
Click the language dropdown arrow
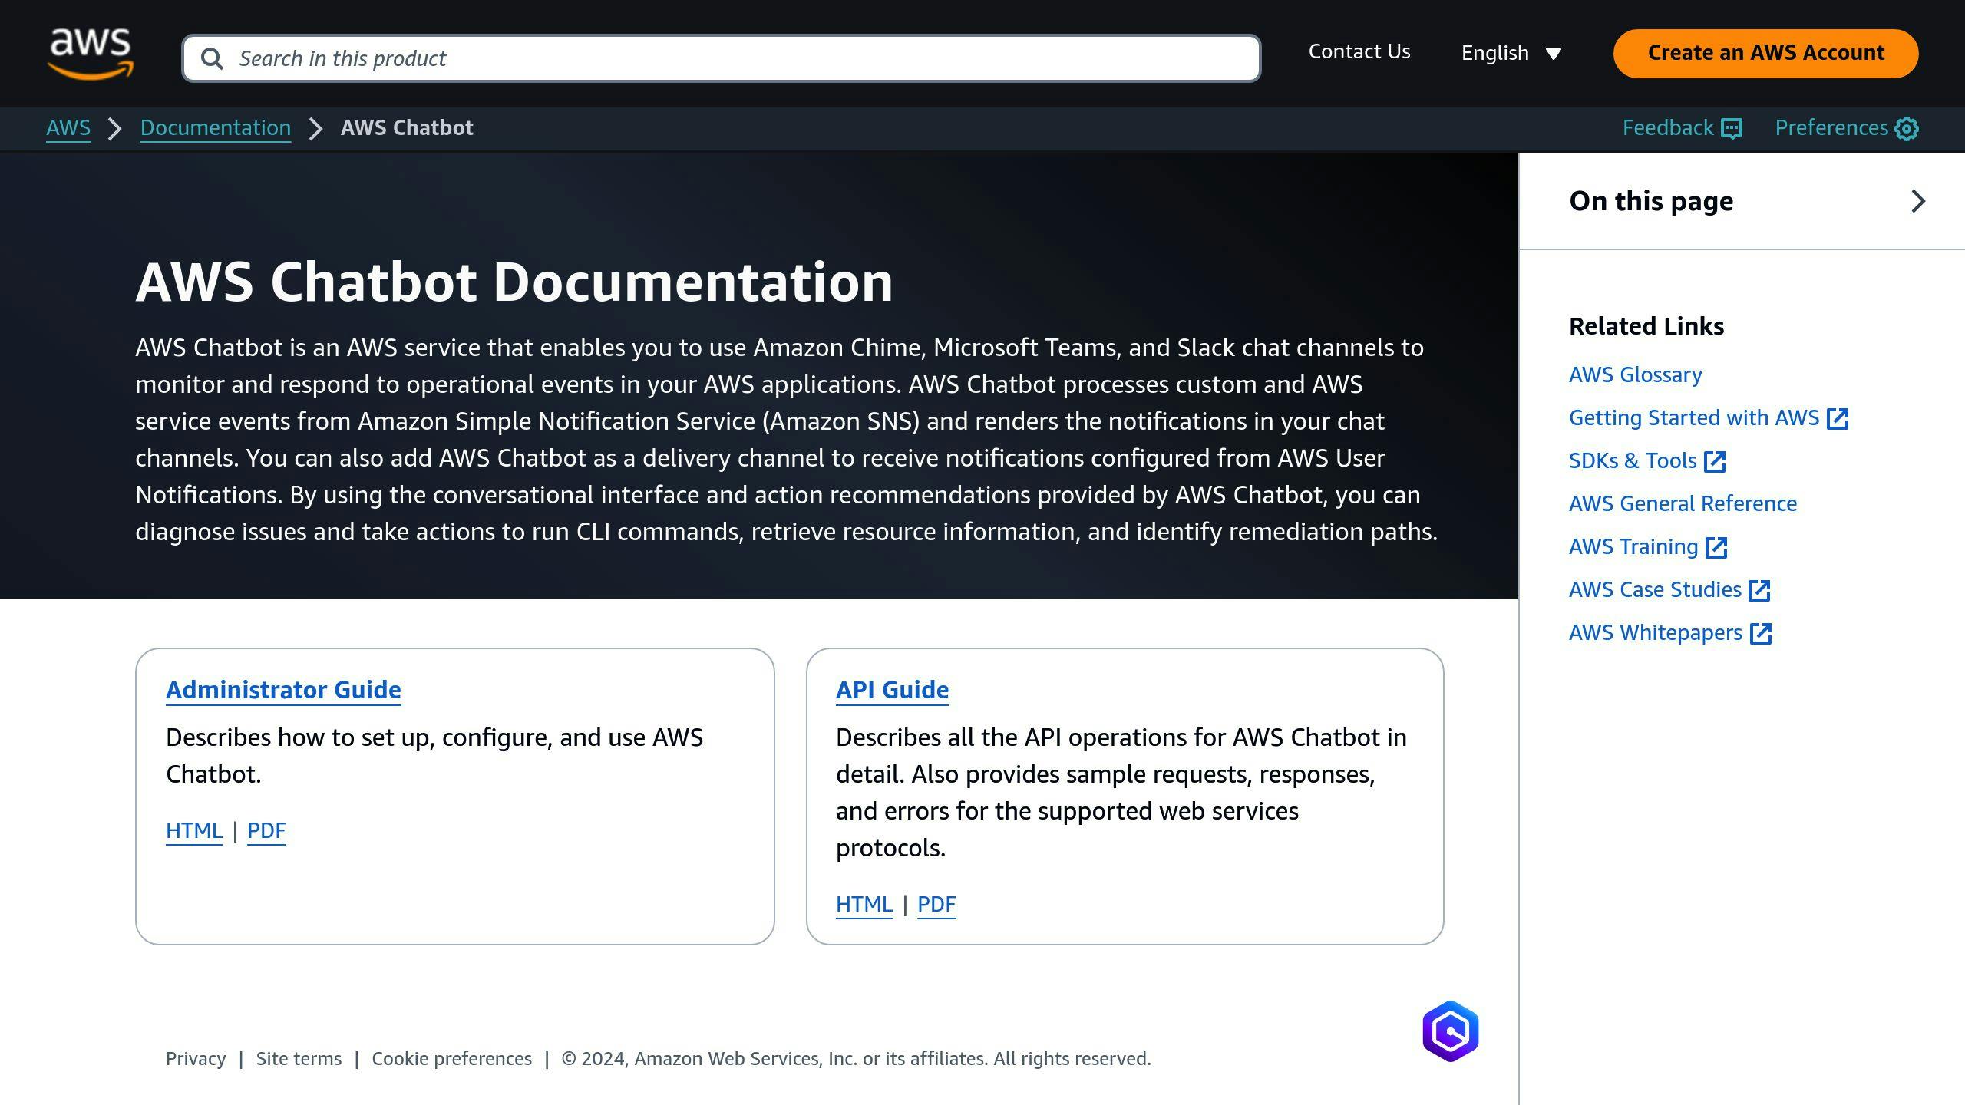[x=1554, y=54]
